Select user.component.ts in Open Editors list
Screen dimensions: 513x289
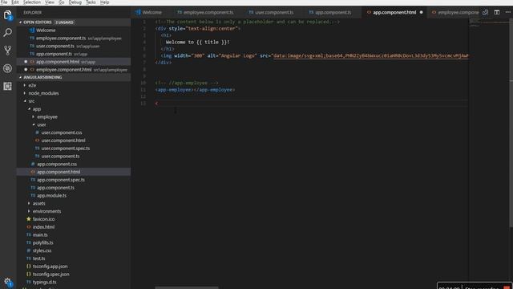(74, 46)
